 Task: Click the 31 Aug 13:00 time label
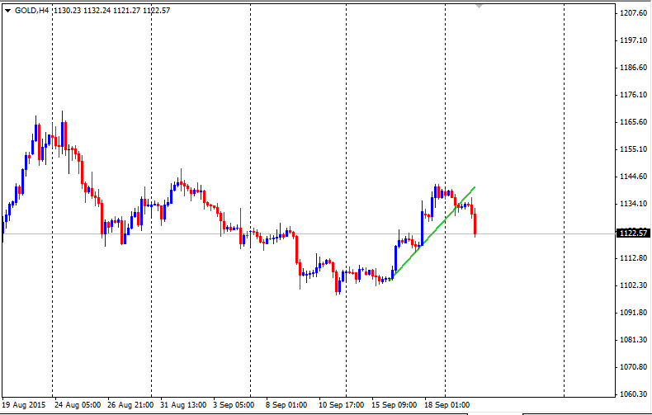click(x=183, y=405)
